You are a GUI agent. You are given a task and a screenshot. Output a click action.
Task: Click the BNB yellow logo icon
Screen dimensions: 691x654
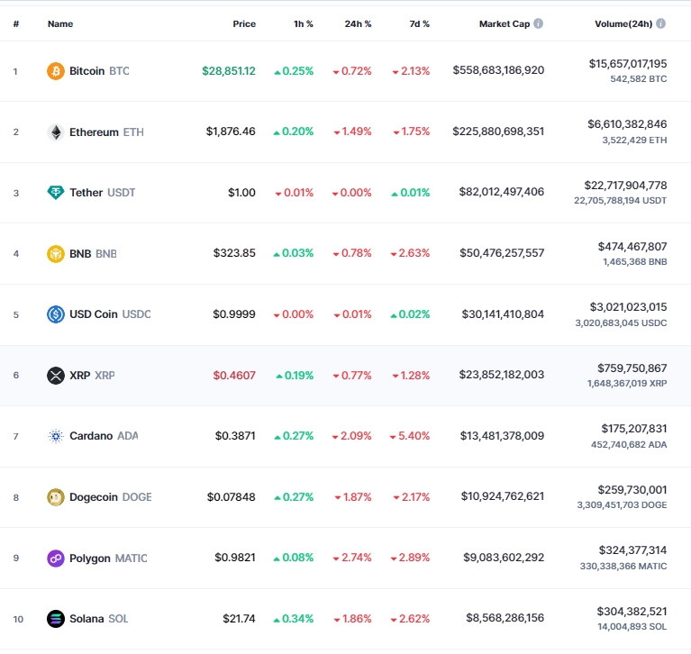pyautogui.click(x=56, y=253)
